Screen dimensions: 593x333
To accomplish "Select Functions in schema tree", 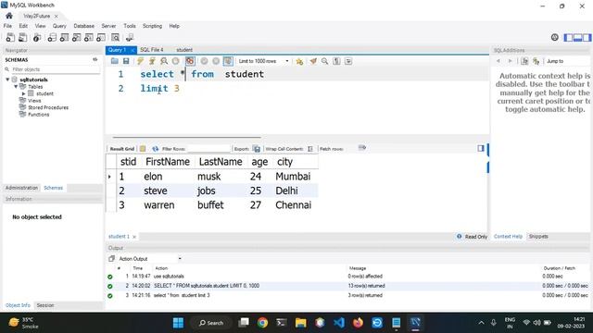I will (x=39, y=115).
